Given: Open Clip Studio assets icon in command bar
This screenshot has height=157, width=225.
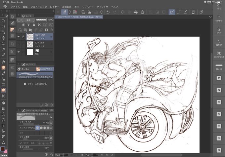Looking at the screenshot, I should click(75, 12).
